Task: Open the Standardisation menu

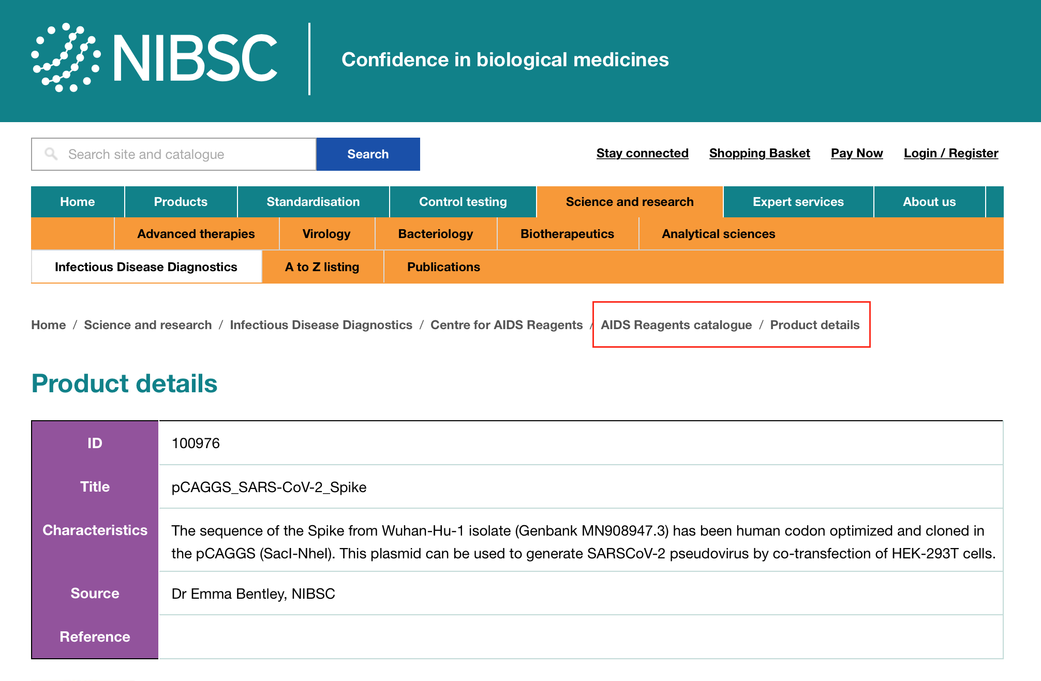Action: [x=313, y=202]
